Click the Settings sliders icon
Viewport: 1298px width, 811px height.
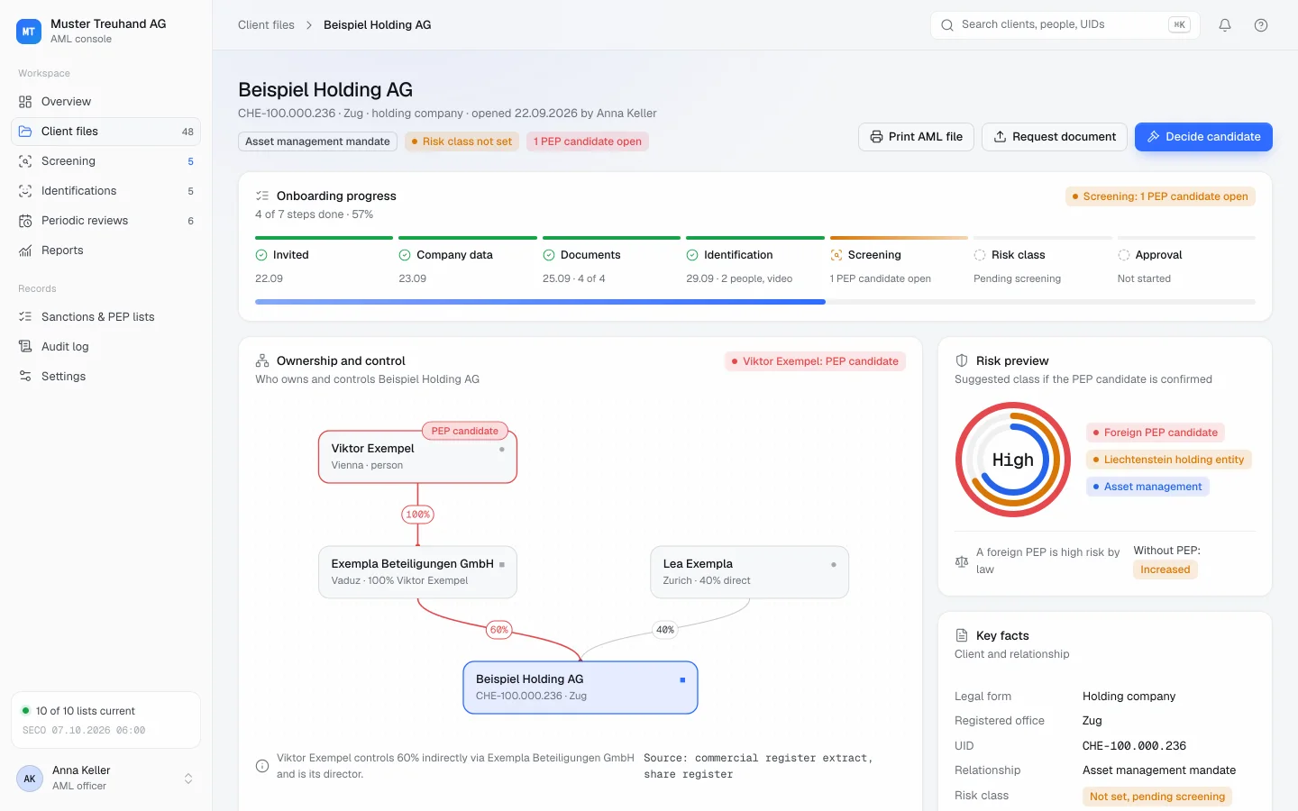point(25,377)
